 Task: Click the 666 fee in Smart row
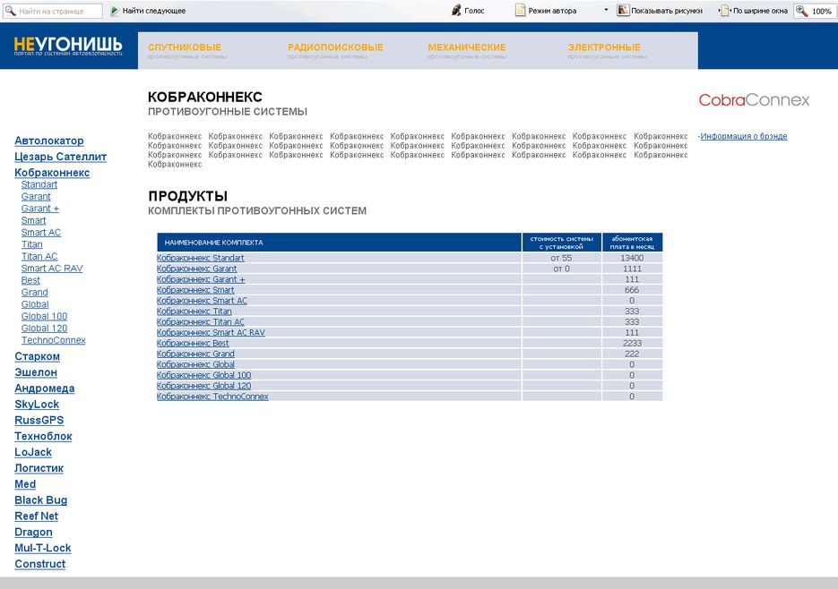632,290
